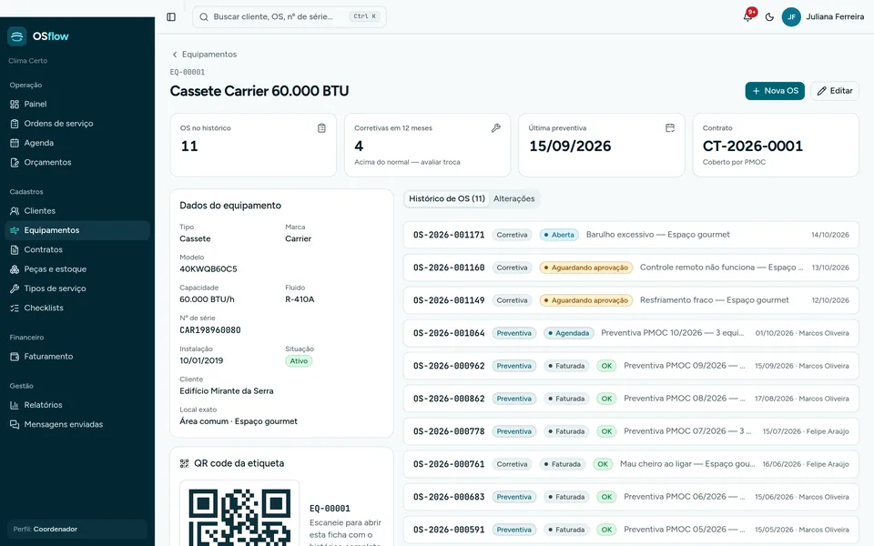
Task: Select the Histórico de OS (11) tab
Action: 447,199
